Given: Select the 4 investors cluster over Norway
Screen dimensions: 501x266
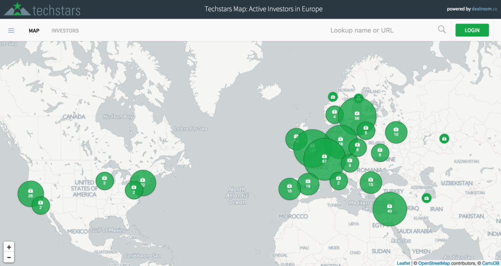Looking at the screenshot, I should click(334, 114).
